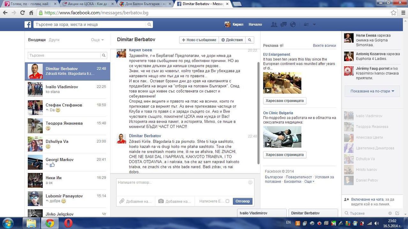Screen dimensions: 408x229
Task: Expand the Още dropdown in the footer links
Action: (309, 182)
